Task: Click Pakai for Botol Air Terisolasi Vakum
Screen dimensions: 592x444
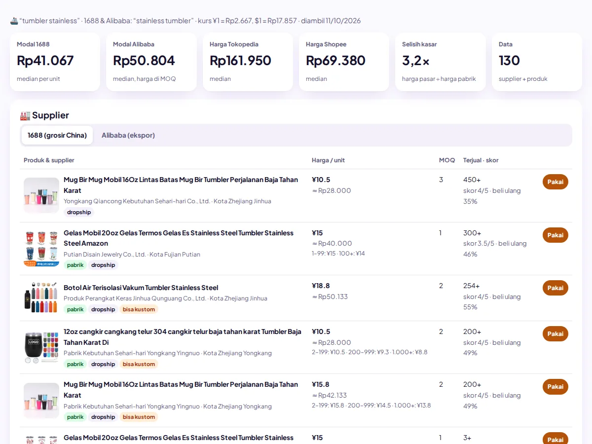Action: [555, 288]
